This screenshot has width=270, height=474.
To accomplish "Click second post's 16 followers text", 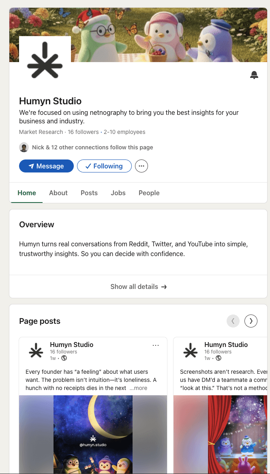I will [x=218, y=352].
